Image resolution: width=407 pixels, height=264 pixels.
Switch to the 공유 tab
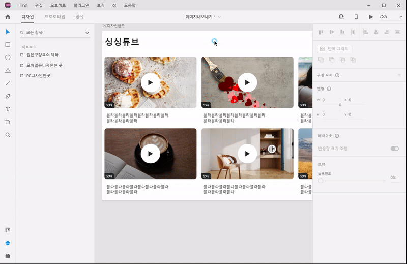[80, 17]
